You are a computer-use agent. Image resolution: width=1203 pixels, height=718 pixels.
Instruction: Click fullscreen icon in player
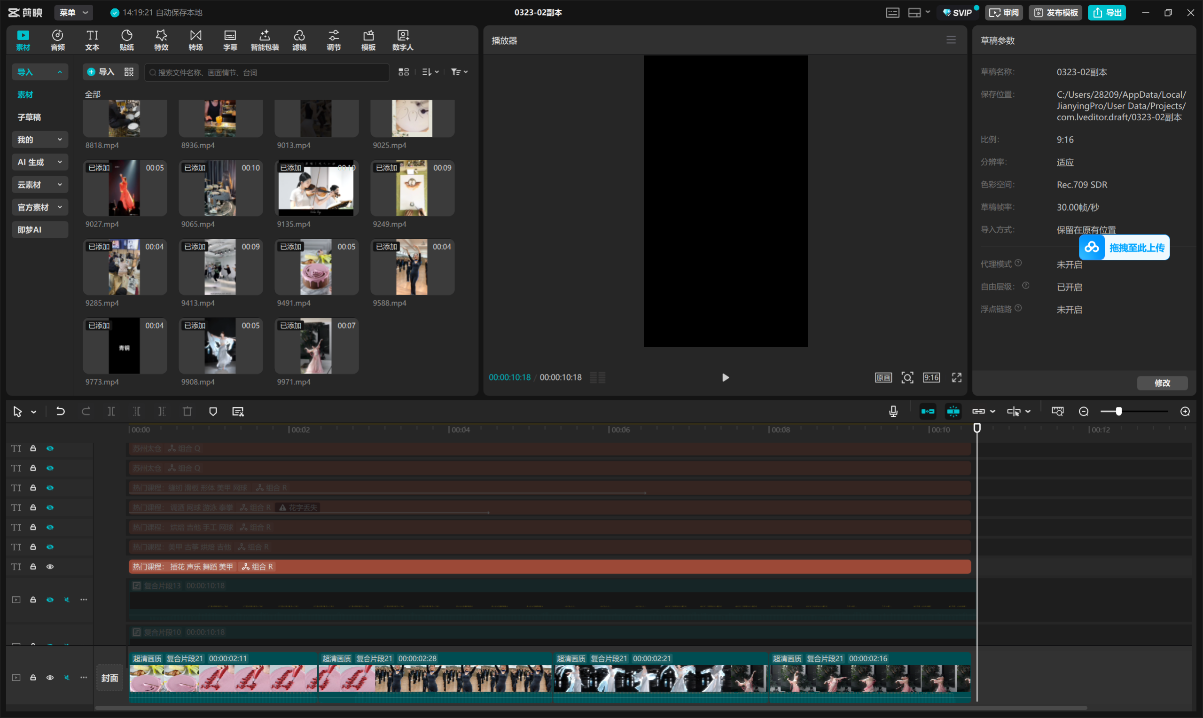tap(956, 377)
